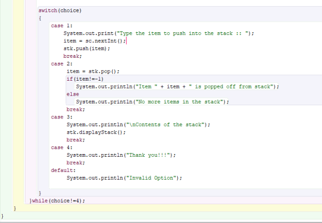Screen dimensions: 322x223
Task: Click the default: label
Action: pyautogui.click(x=63, y=170)
